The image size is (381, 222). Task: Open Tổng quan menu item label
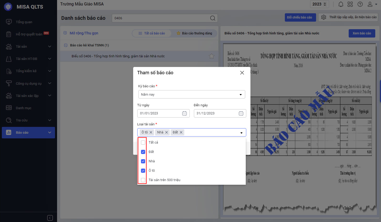click(24, 22)
